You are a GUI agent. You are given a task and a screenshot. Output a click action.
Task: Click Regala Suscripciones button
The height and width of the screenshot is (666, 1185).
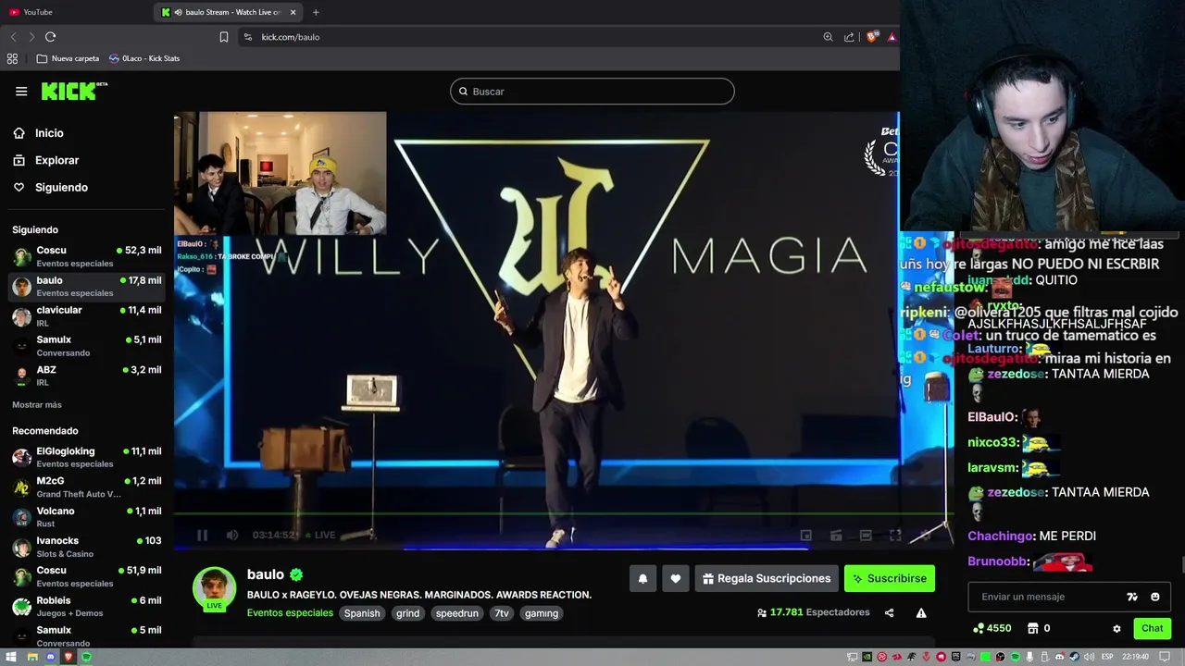click(767, 578)
